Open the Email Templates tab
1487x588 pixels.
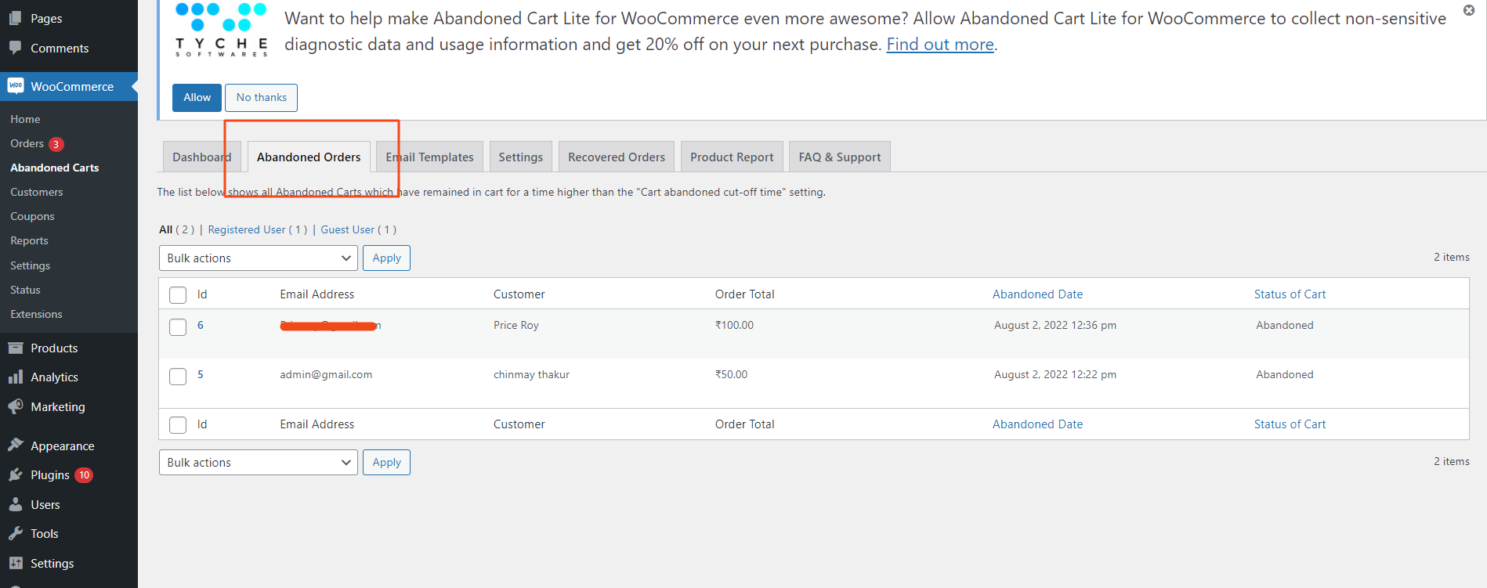tap(429, 157)
